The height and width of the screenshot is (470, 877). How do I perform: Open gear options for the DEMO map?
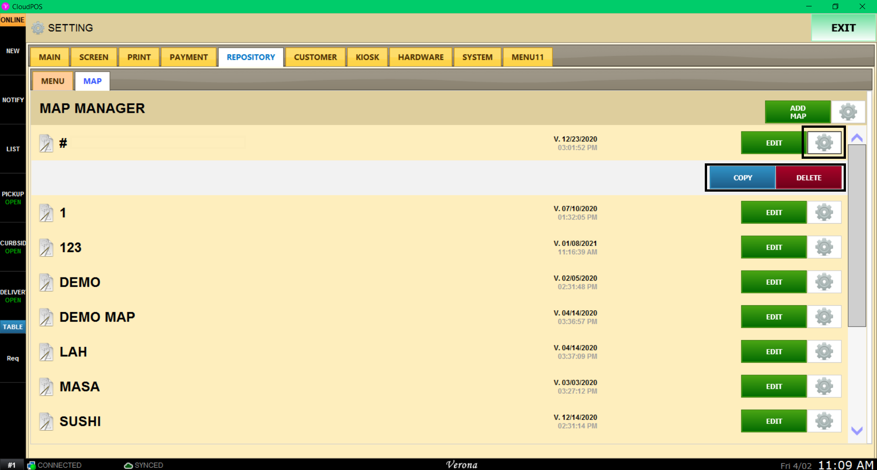point(824,282)
